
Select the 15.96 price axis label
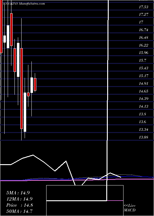click(144, 53)
